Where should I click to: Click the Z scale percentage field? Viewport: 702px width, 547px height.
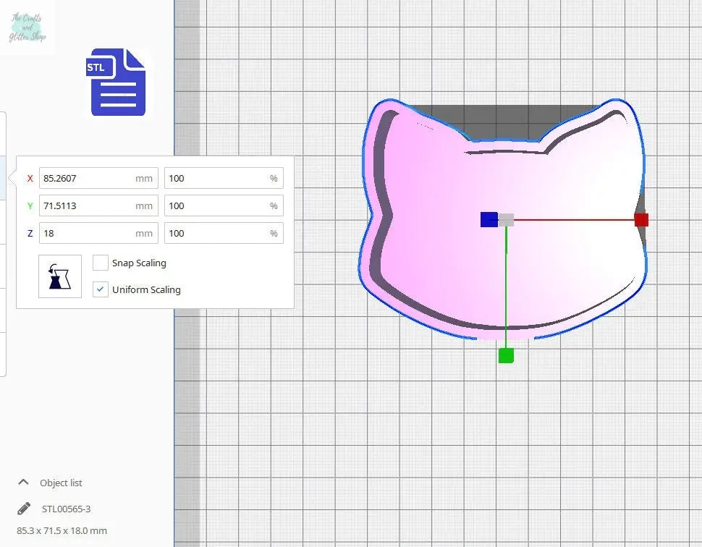click(x=216, y=233)
